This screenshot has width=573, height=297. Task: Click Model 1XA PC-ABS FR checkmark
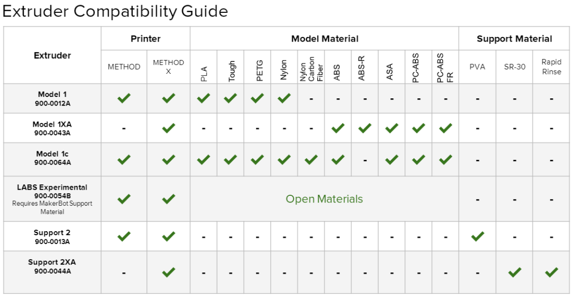coord(445,128)
